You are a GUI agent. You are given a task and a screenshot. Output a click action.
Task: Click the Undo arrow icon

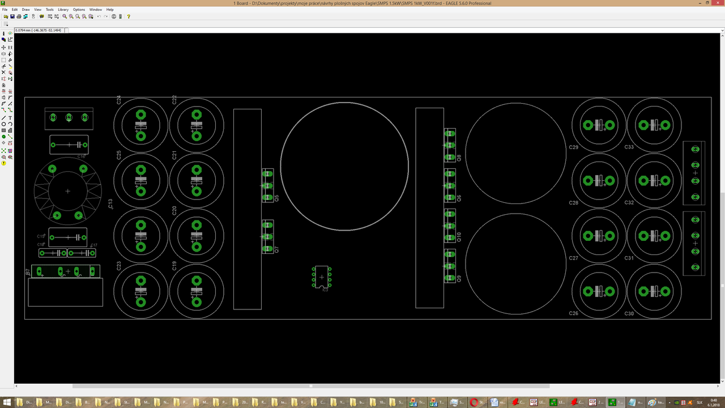pyautogui.click(x=99, y=16)
